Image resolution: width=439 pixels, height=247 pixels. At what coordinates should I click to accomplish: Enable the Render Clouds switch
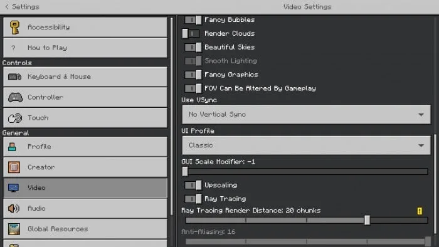(191, 34)
